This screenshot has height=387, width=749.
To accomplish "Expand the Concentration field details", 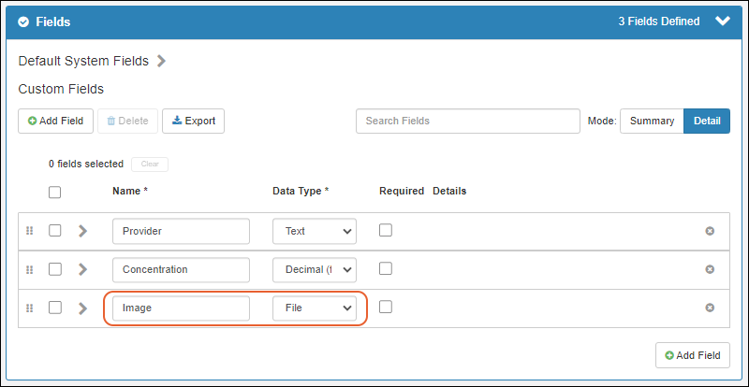I will [82, 269].
